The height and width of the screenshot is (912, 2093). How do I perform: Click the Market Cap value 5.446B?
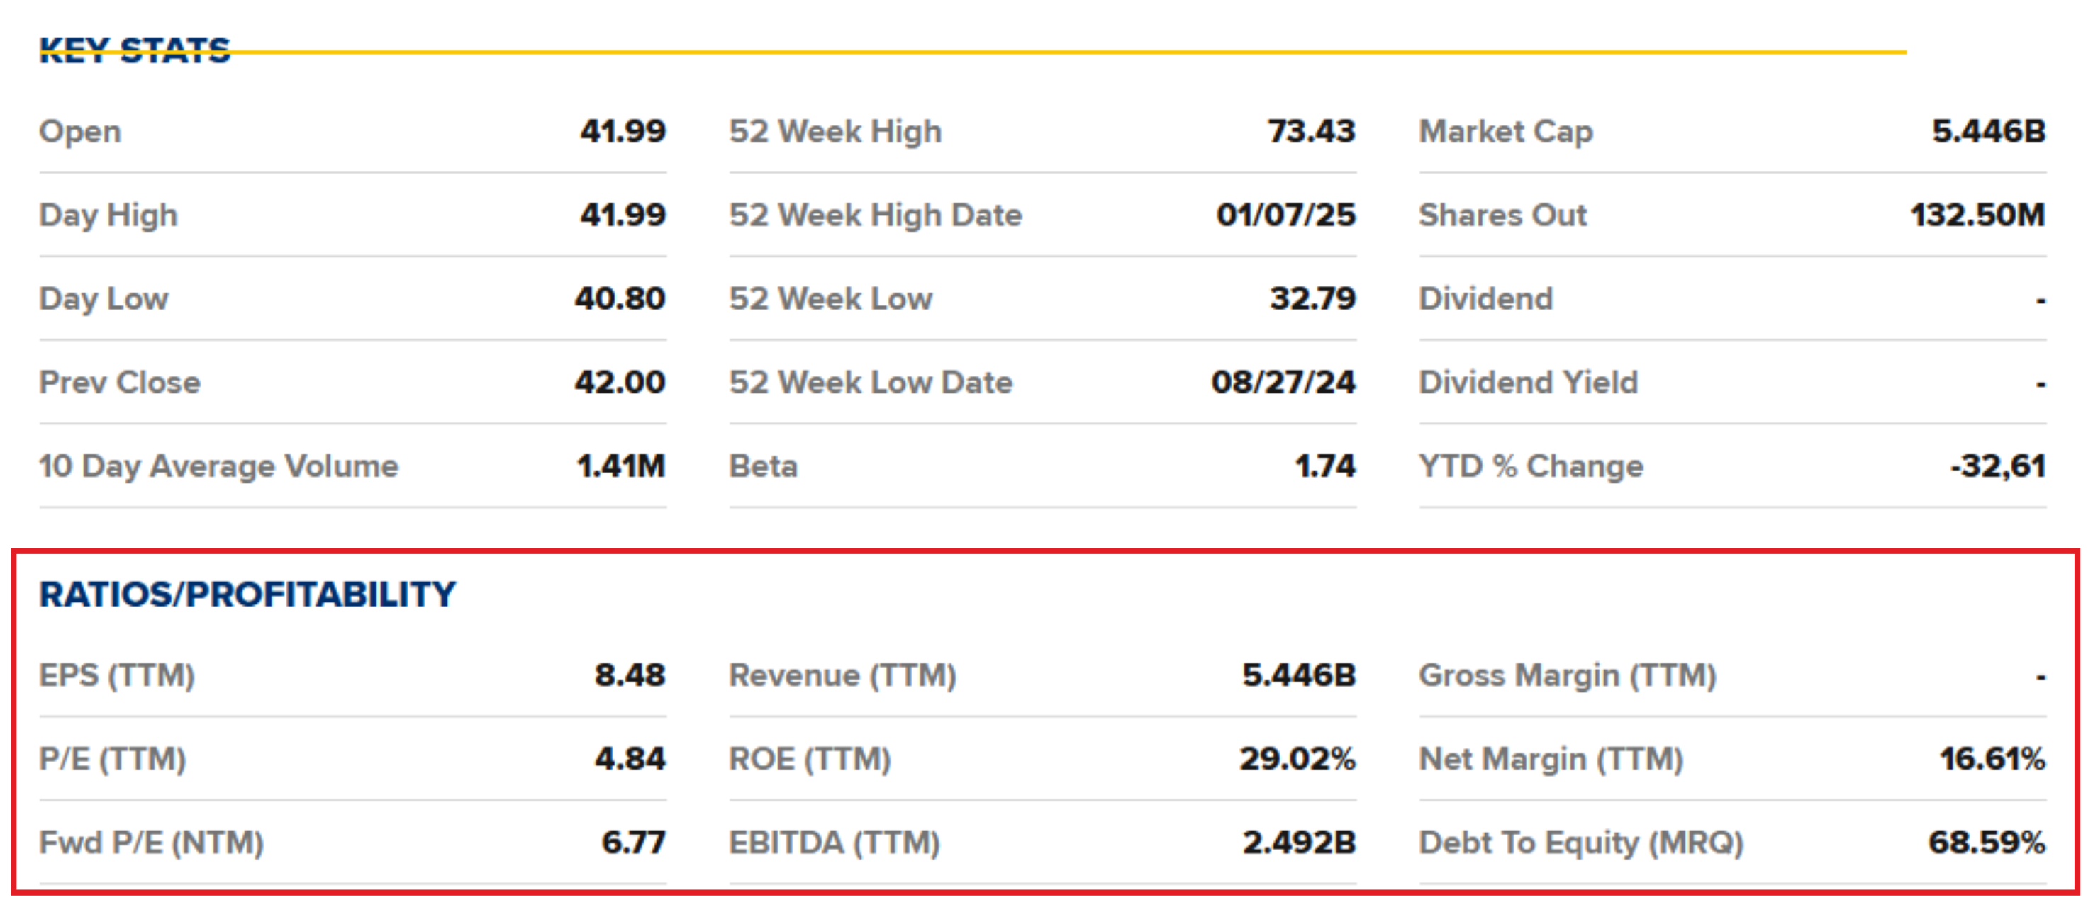coord(1988,132)
